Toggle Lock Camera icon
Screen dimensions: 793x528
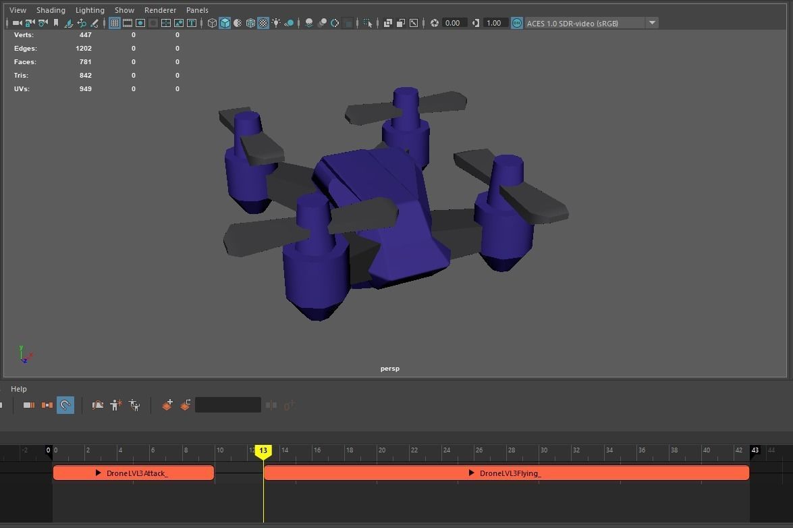[30, 23]
